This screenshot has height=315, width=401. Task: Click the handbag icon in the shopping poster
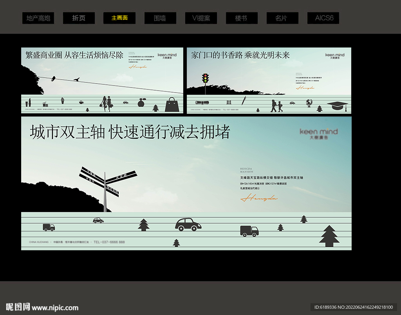pos(172,104)
